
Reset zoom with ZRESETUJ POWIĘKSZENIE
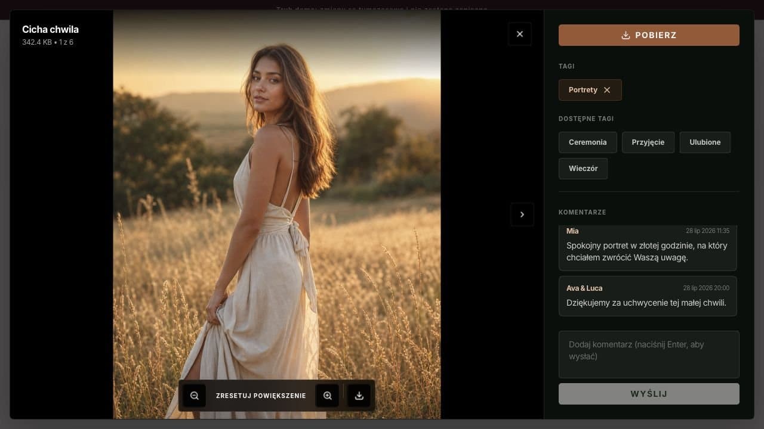coord(261,396)
